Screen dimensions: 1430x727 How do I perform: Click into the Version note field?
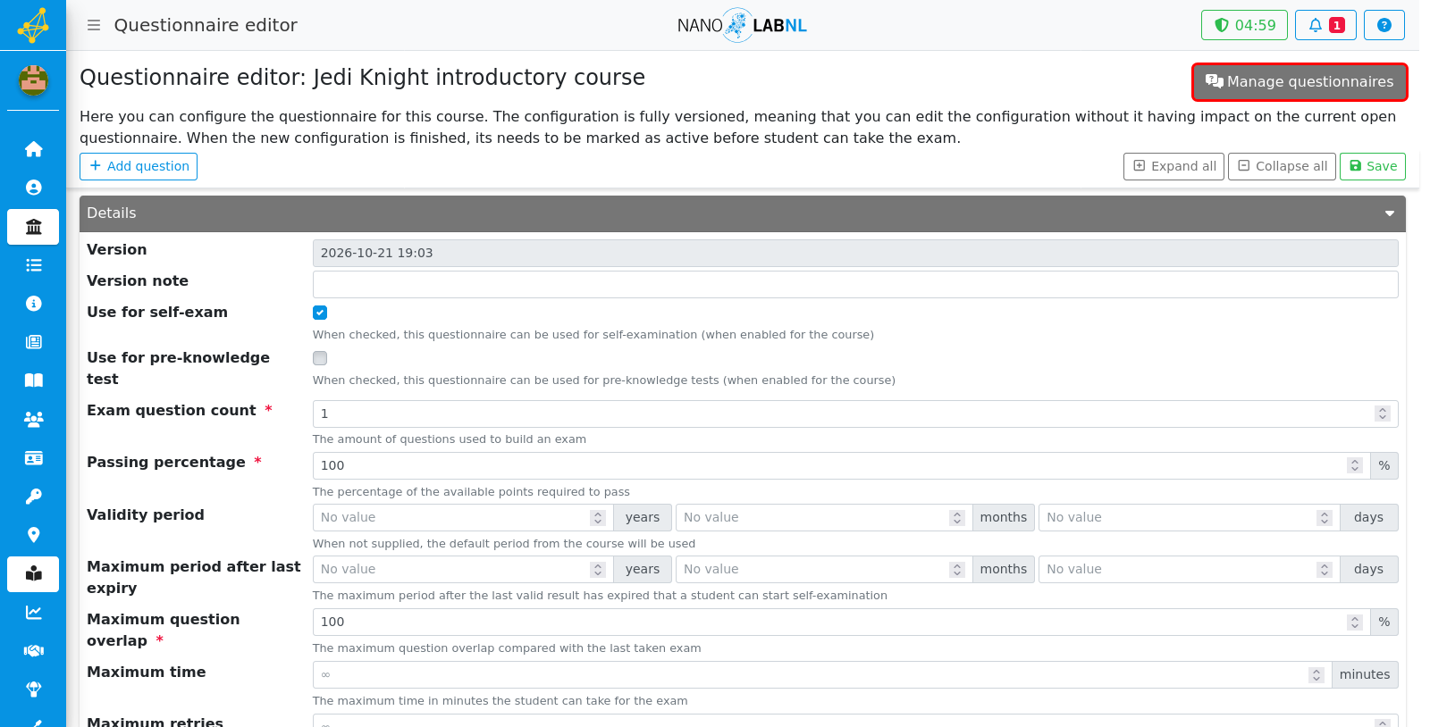855,284
